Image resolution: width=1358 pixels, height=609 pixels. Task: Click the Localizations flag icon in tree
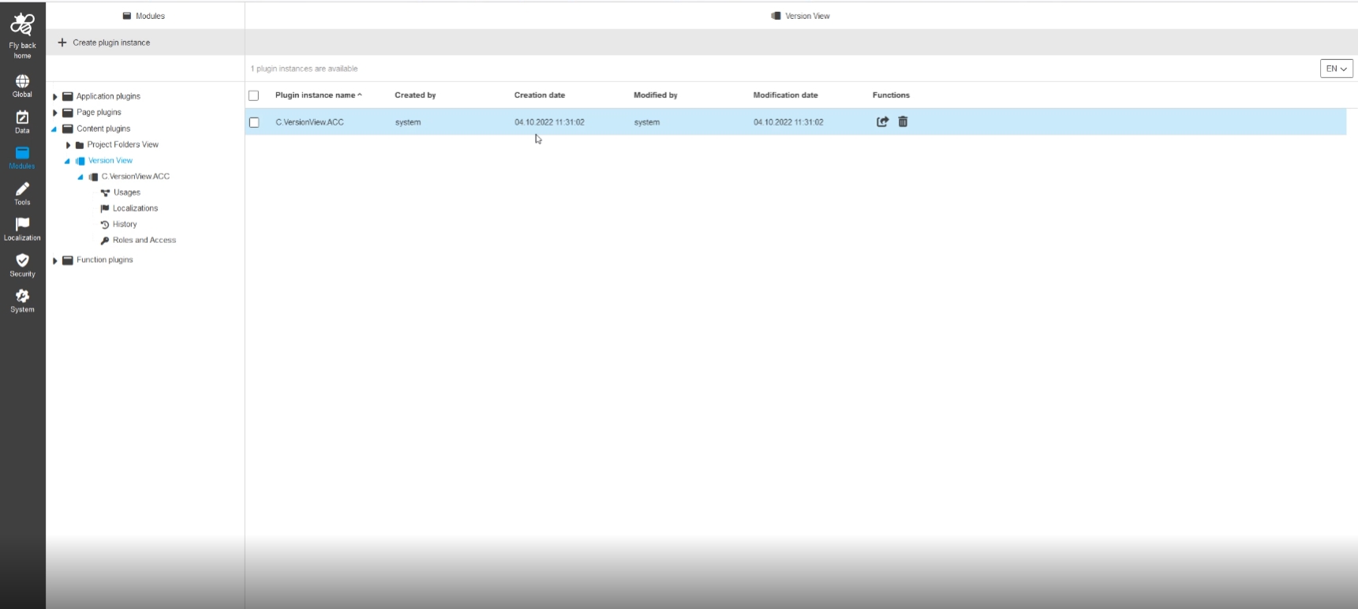(x=105, y=208)
